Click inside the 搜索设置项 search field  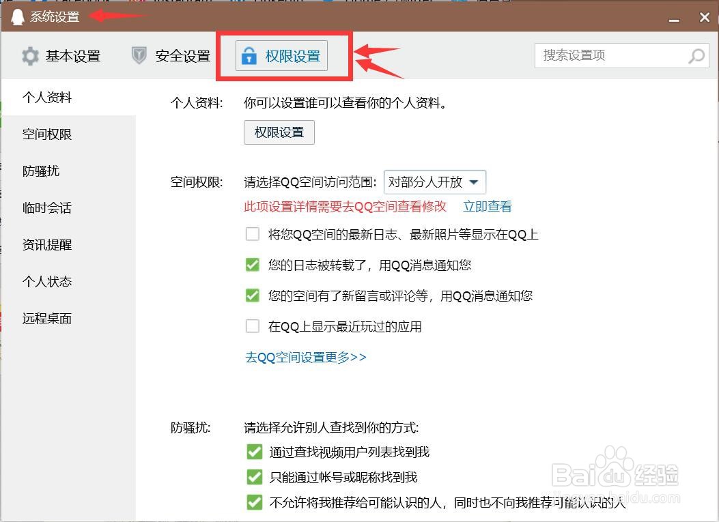[601, 55]
